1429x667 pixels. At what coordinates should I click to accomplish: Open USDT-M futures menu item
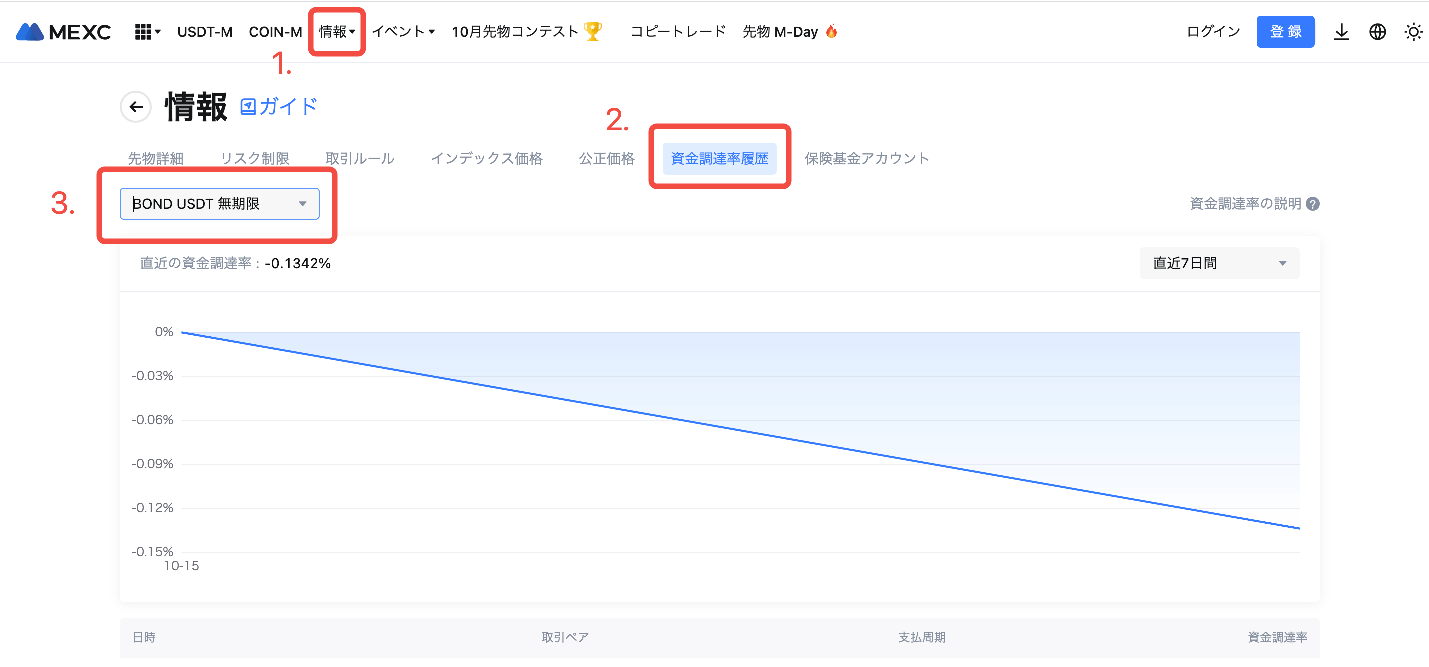click(204, 32)
